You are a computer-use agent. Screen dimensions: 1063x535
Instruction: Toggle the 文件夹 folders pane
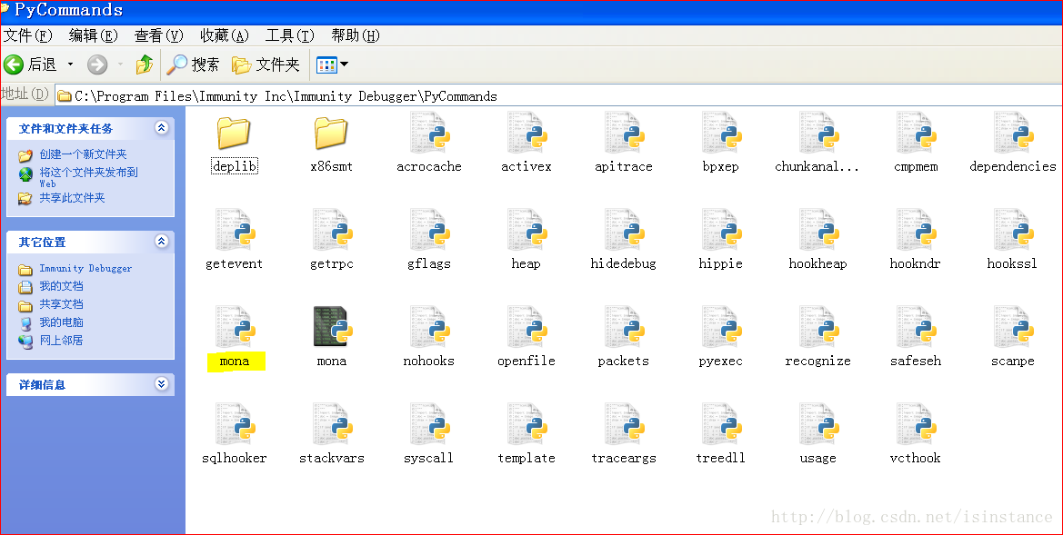click(x=266, y=64)
